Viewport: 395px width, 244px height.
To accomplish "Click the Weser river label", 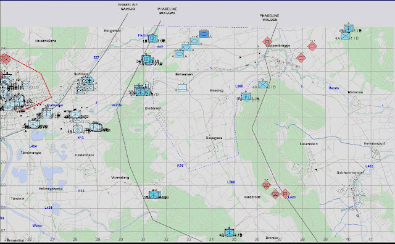I will coord(38,225).
